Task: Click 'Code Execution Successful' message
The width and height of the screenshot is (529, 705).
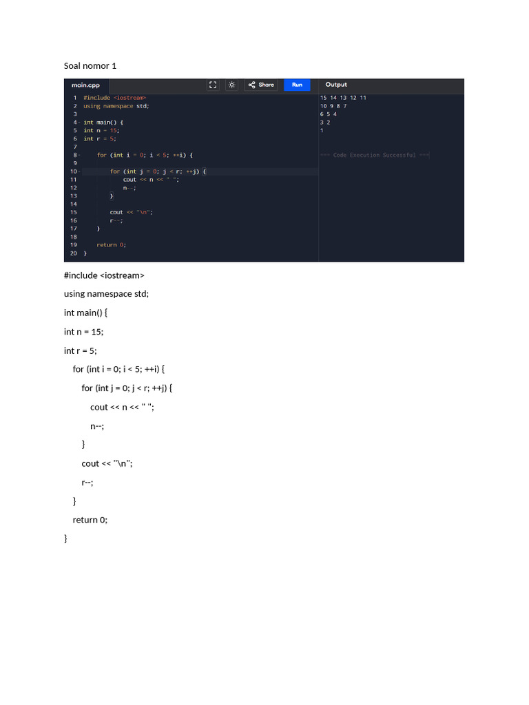Action: coord(374,155)
